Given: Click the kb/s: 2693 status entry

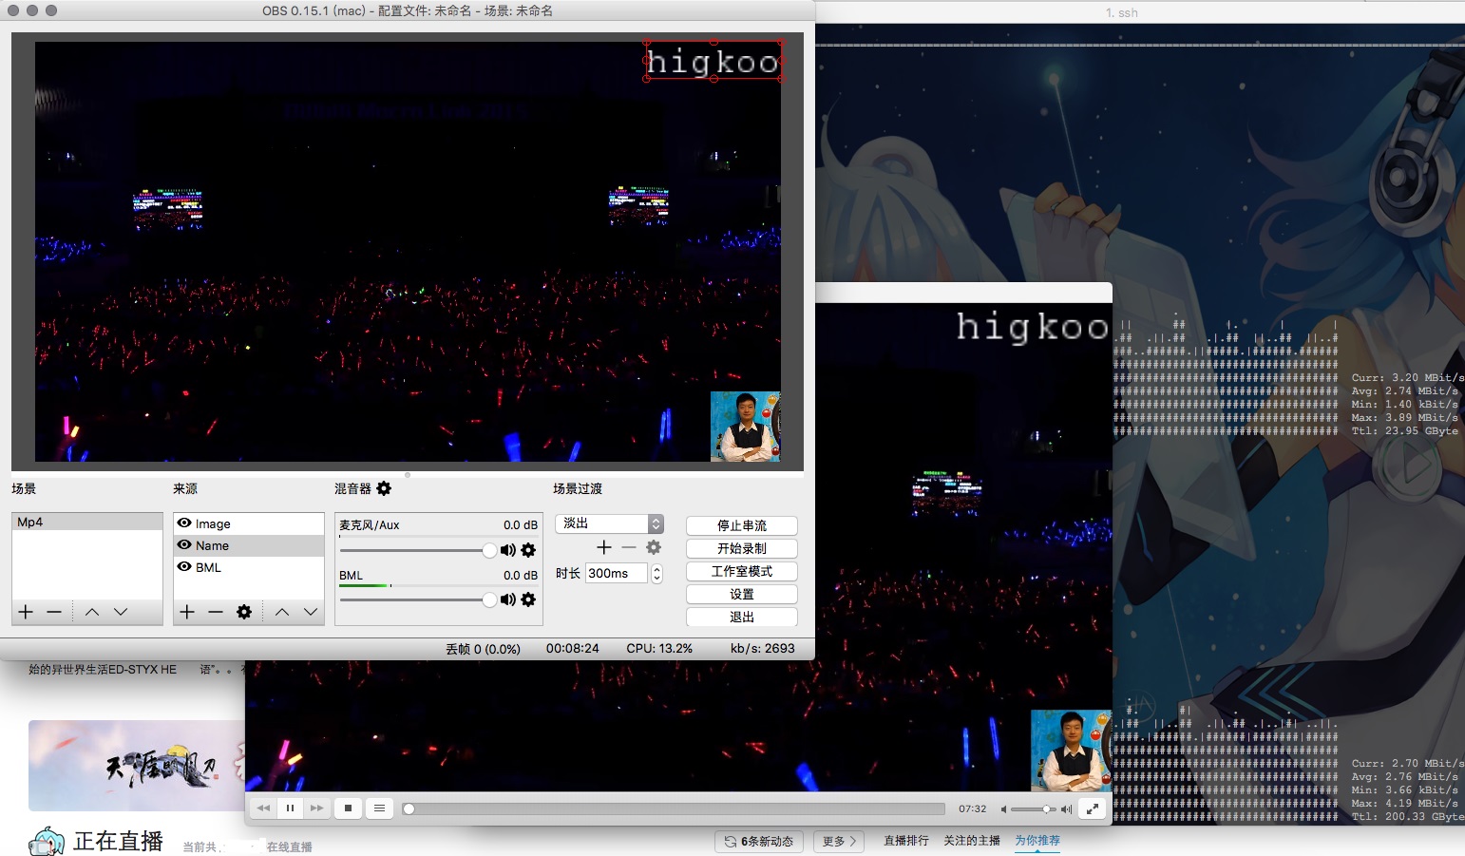Looking at the screenshot, I should pos(763,649).
